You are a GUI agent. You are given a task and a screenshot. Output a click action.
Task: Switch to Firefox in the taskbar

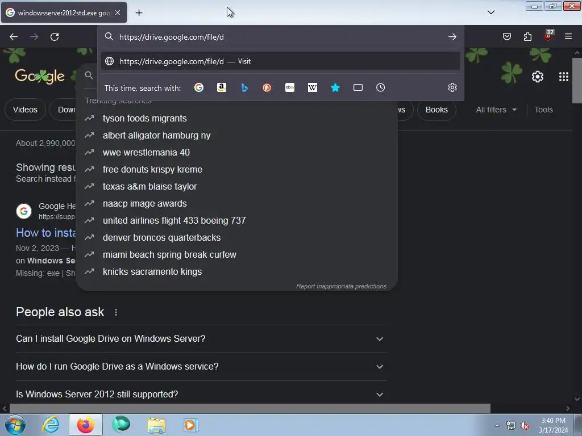[86, 425]
